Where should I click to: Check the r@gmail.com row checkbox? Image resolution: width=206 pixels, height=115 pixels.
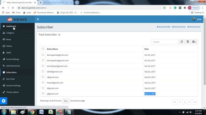click(43, 77)
